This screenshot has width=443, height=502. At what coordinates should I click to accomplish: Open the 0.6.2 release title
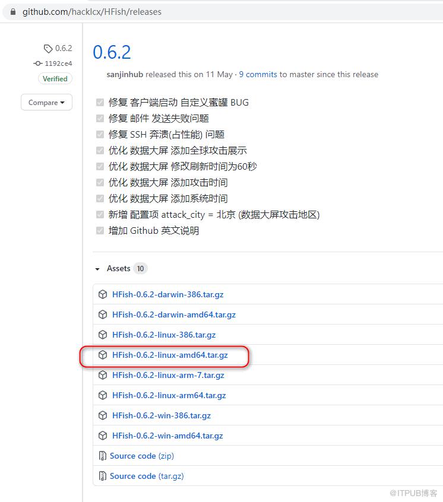[x=112, y=52]
